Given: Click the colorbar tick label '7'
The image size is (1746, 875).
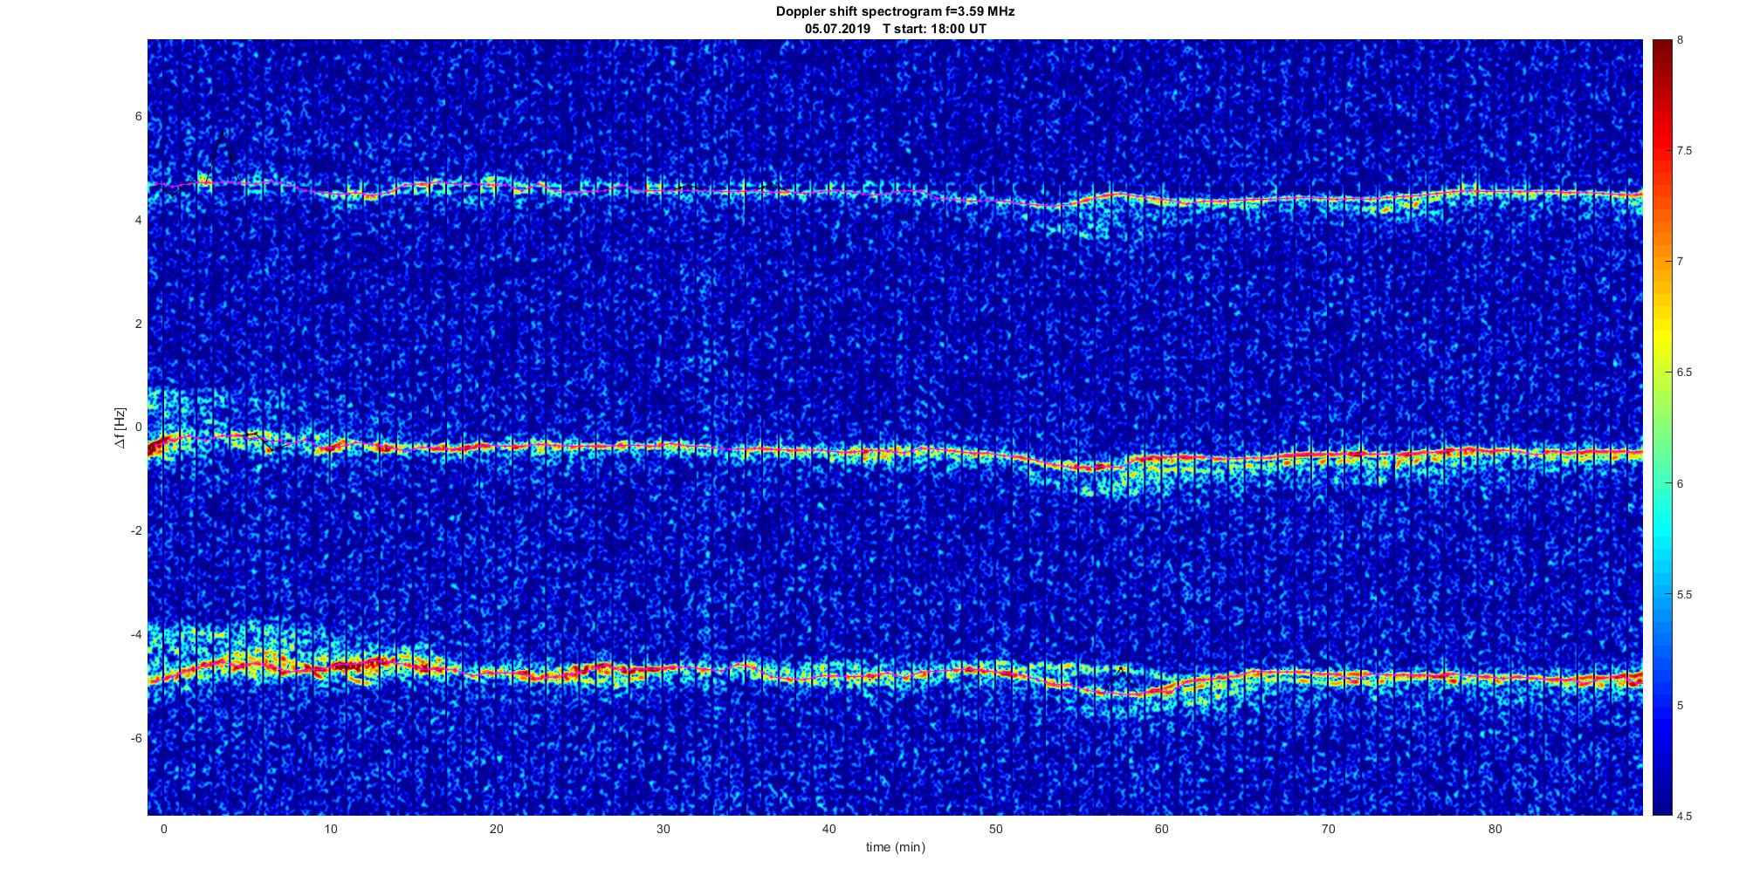Looking at the screenshot, I should coord(1681,262).
